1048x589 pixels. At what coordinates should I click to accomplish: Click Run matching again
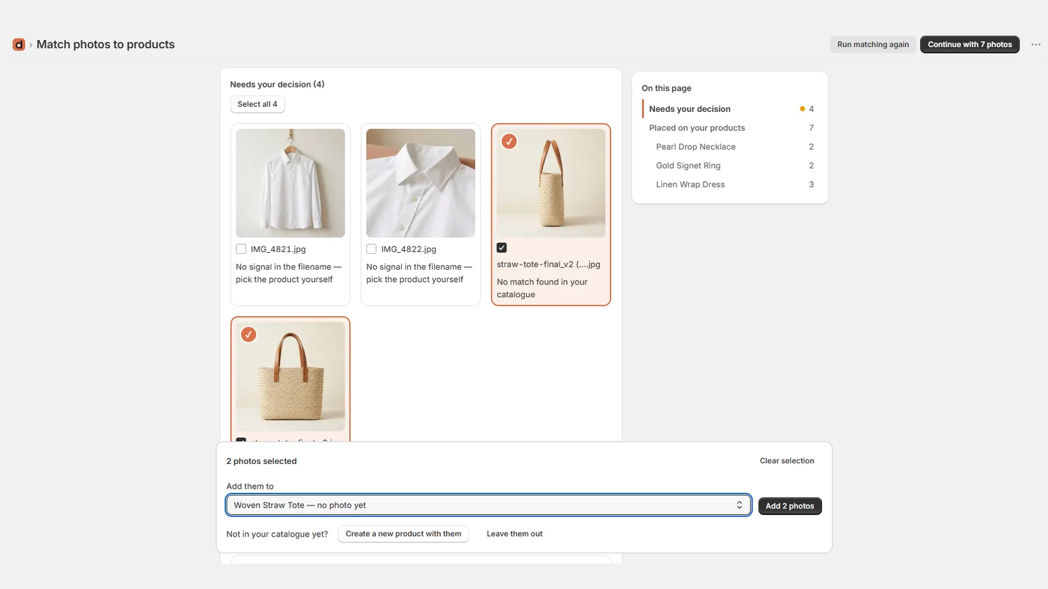pos(873,45)
